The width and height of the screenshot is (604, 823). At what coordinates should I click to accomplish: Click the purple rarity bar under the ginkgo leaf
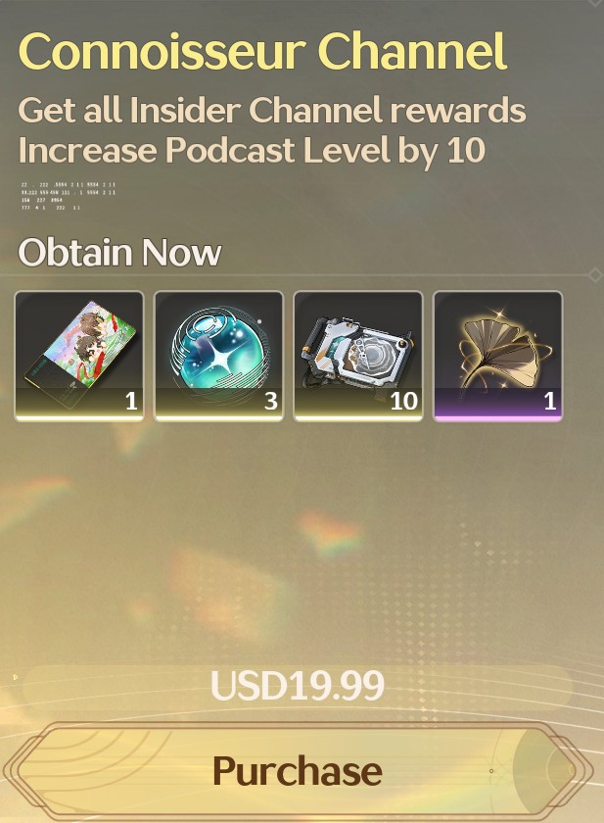[x=497, y=417]
